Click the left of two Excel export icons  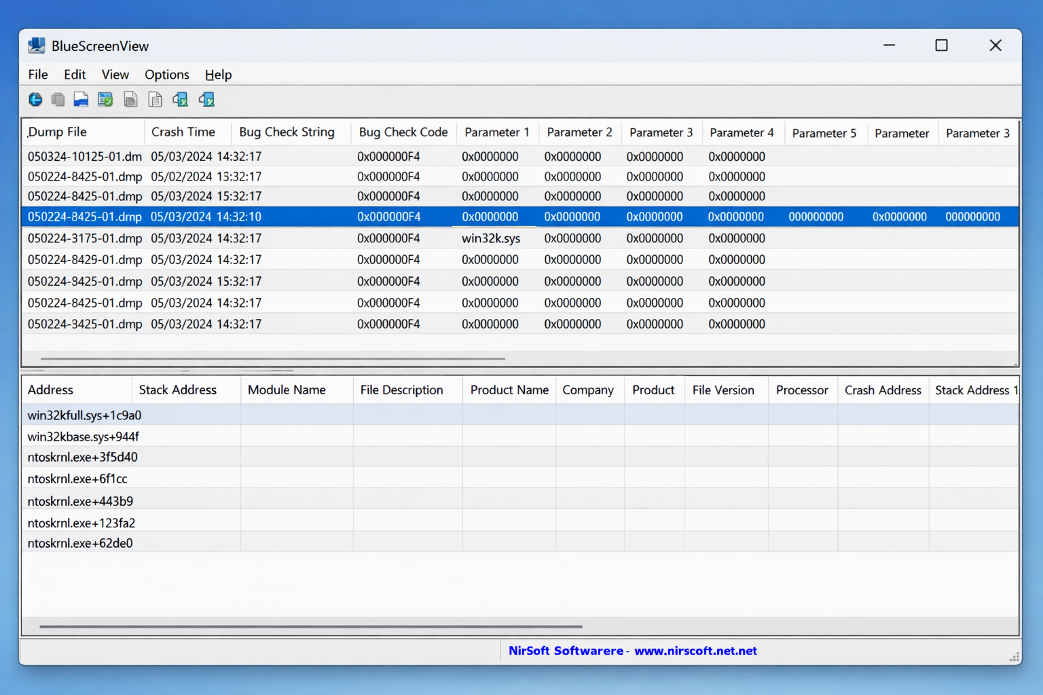click(x=180, y=100)
